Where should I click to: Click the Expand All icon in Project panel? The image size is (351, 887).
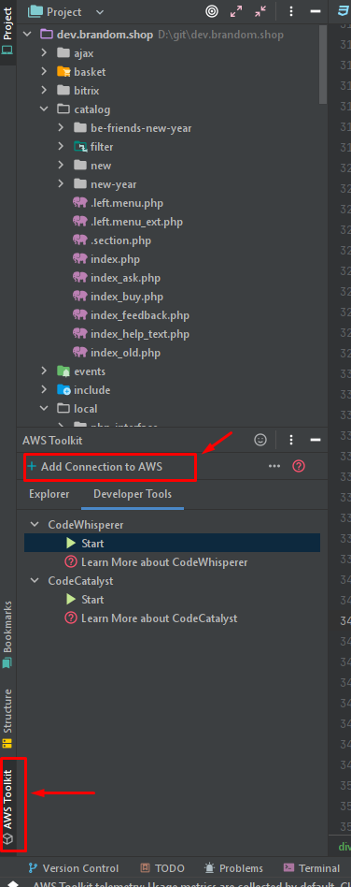pyautogui.click(x=236, y=11)
